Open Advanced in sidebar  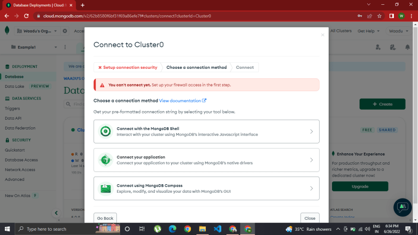(x=14, y=179)
